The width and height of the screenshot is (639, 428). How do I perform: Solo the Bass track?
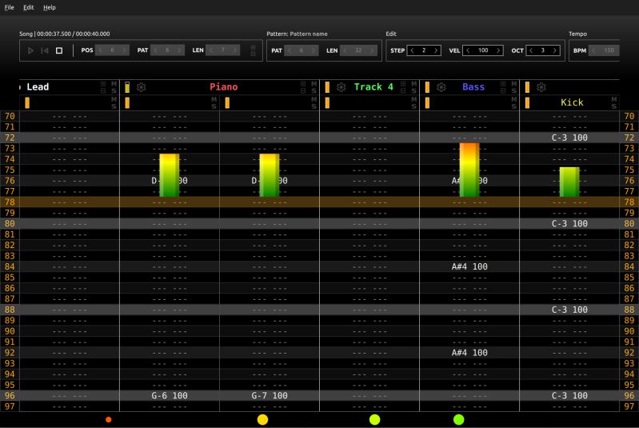[514, 90]
